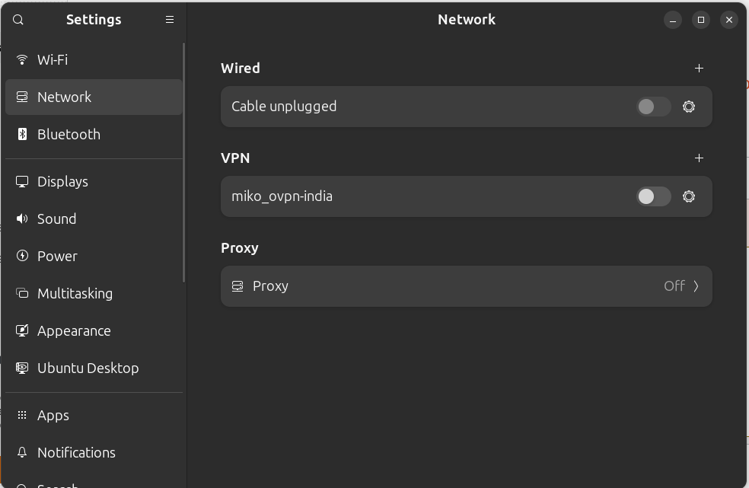Expand the Proxy settings row
749x488 pixels.
(x=466, y=286)
